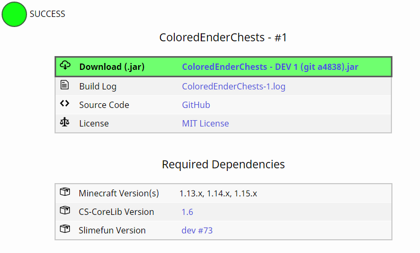Click the License balance scale icon
This screenshot has height=253, width=420.
point(65,123)
